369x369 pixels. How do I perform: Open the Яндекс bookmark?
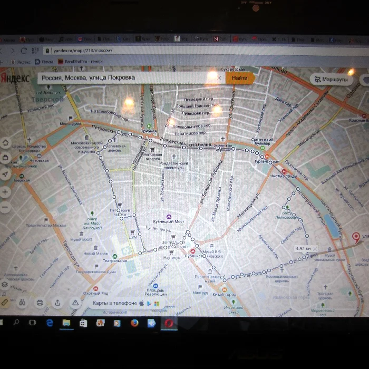(x=21, y=62)
